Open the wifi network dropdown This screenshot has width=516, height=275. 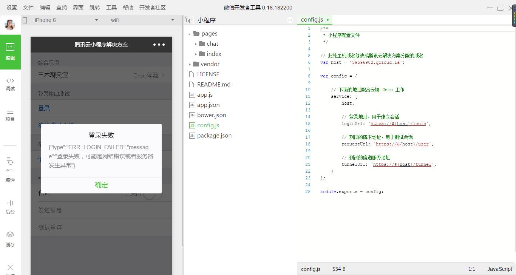point(142,20)
